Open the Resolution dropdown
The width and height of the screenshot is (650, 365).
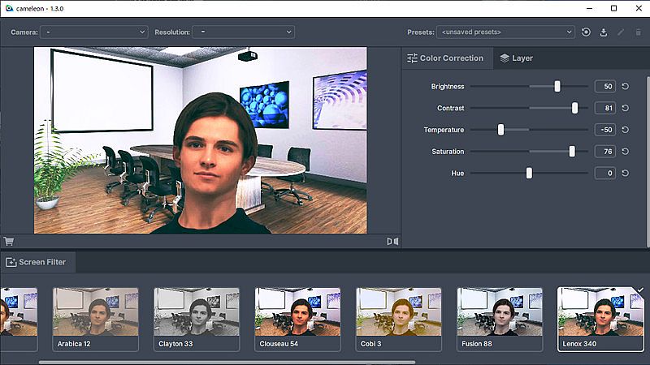point(243,32)
